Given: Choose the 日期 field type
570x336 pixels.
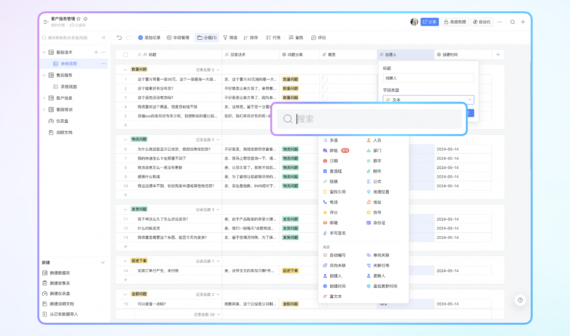Looking at the screenshot, I should coord(330,161).
